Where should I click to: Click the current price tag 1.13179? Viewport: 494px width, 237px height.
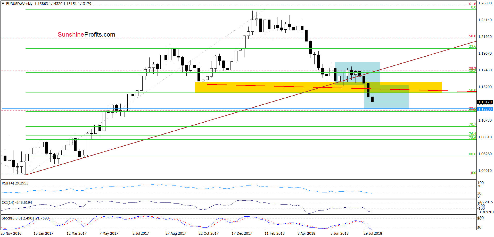coord(485,102)
